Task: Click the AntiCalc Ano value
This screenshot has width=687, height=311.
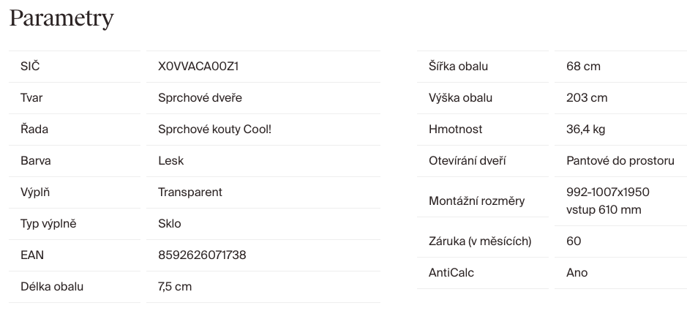Action: (577, 273)
